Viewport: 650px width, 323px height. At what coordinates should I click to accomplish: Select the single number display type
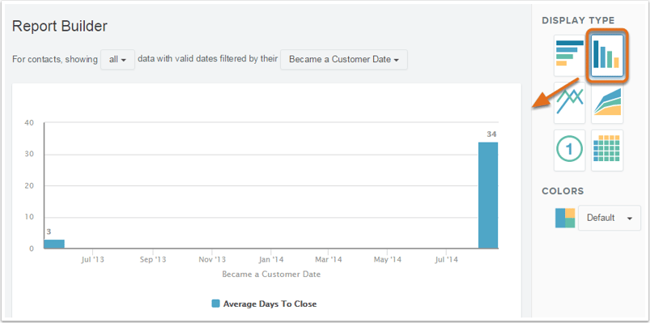[x=569, y=150]
